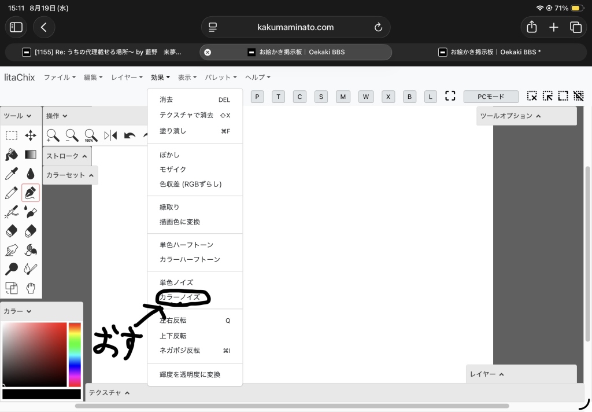Select the hard eraser tool

(x=12, y=231)
